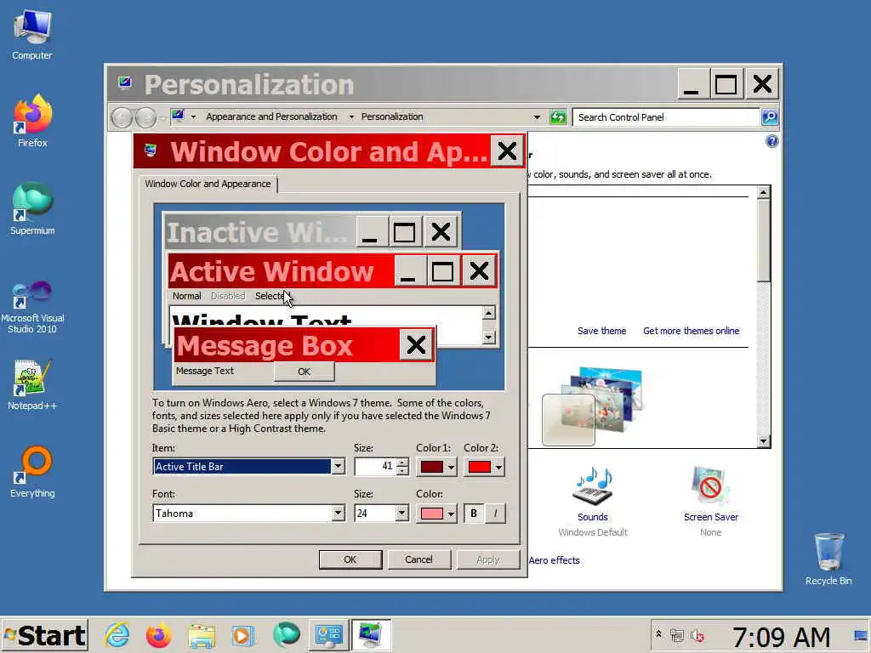This screenshot has width=871, height=653.
Task: Open the Recycle Bin
Action: (x=828, y=559)
